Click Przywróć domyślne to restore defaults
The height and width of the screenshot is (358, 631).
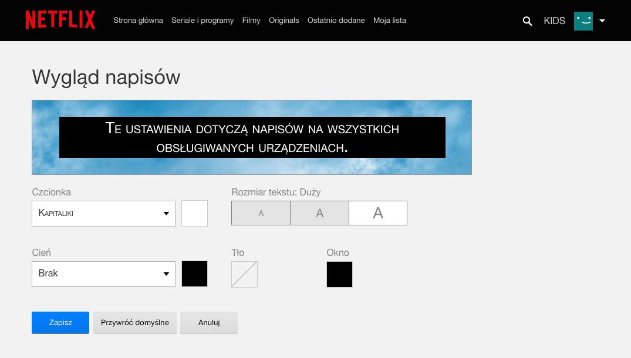pyautogui.click(x=135, y=323)
